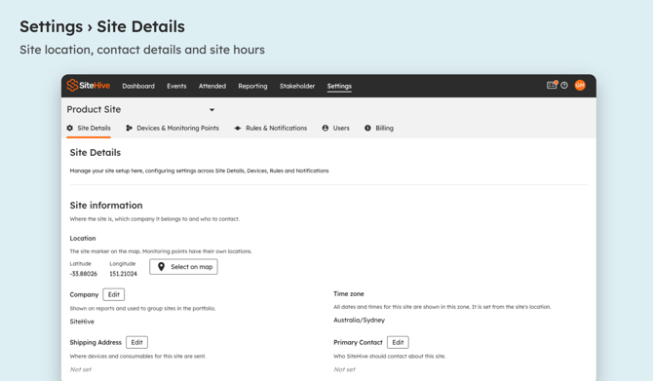Select the Site Details tab
This screenshot has height=381, width=653.
pyautogui.click(x=89, y=129)
